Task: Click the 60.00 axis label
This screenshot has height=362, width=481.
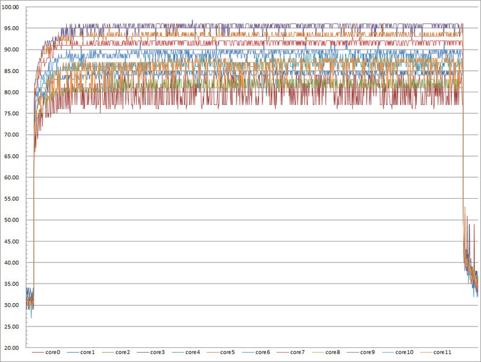Action: 11,177
